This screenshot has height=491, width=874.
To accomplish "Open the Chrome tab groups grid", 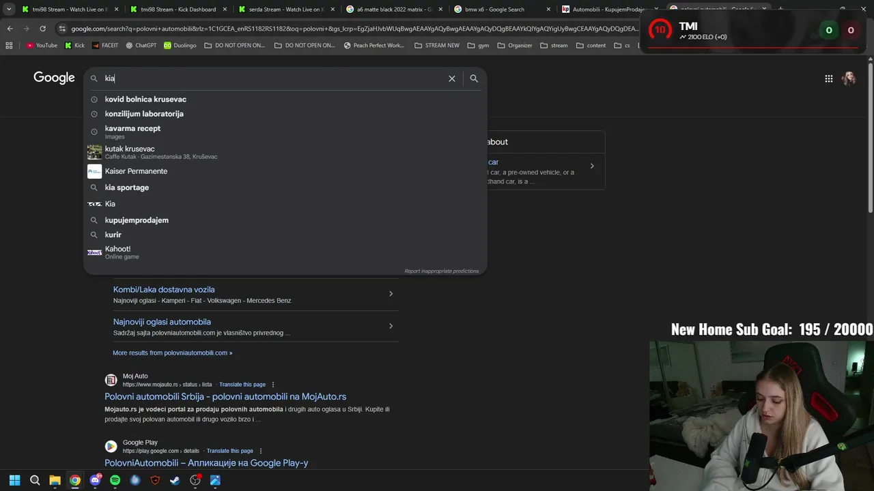I will [9, 46].
